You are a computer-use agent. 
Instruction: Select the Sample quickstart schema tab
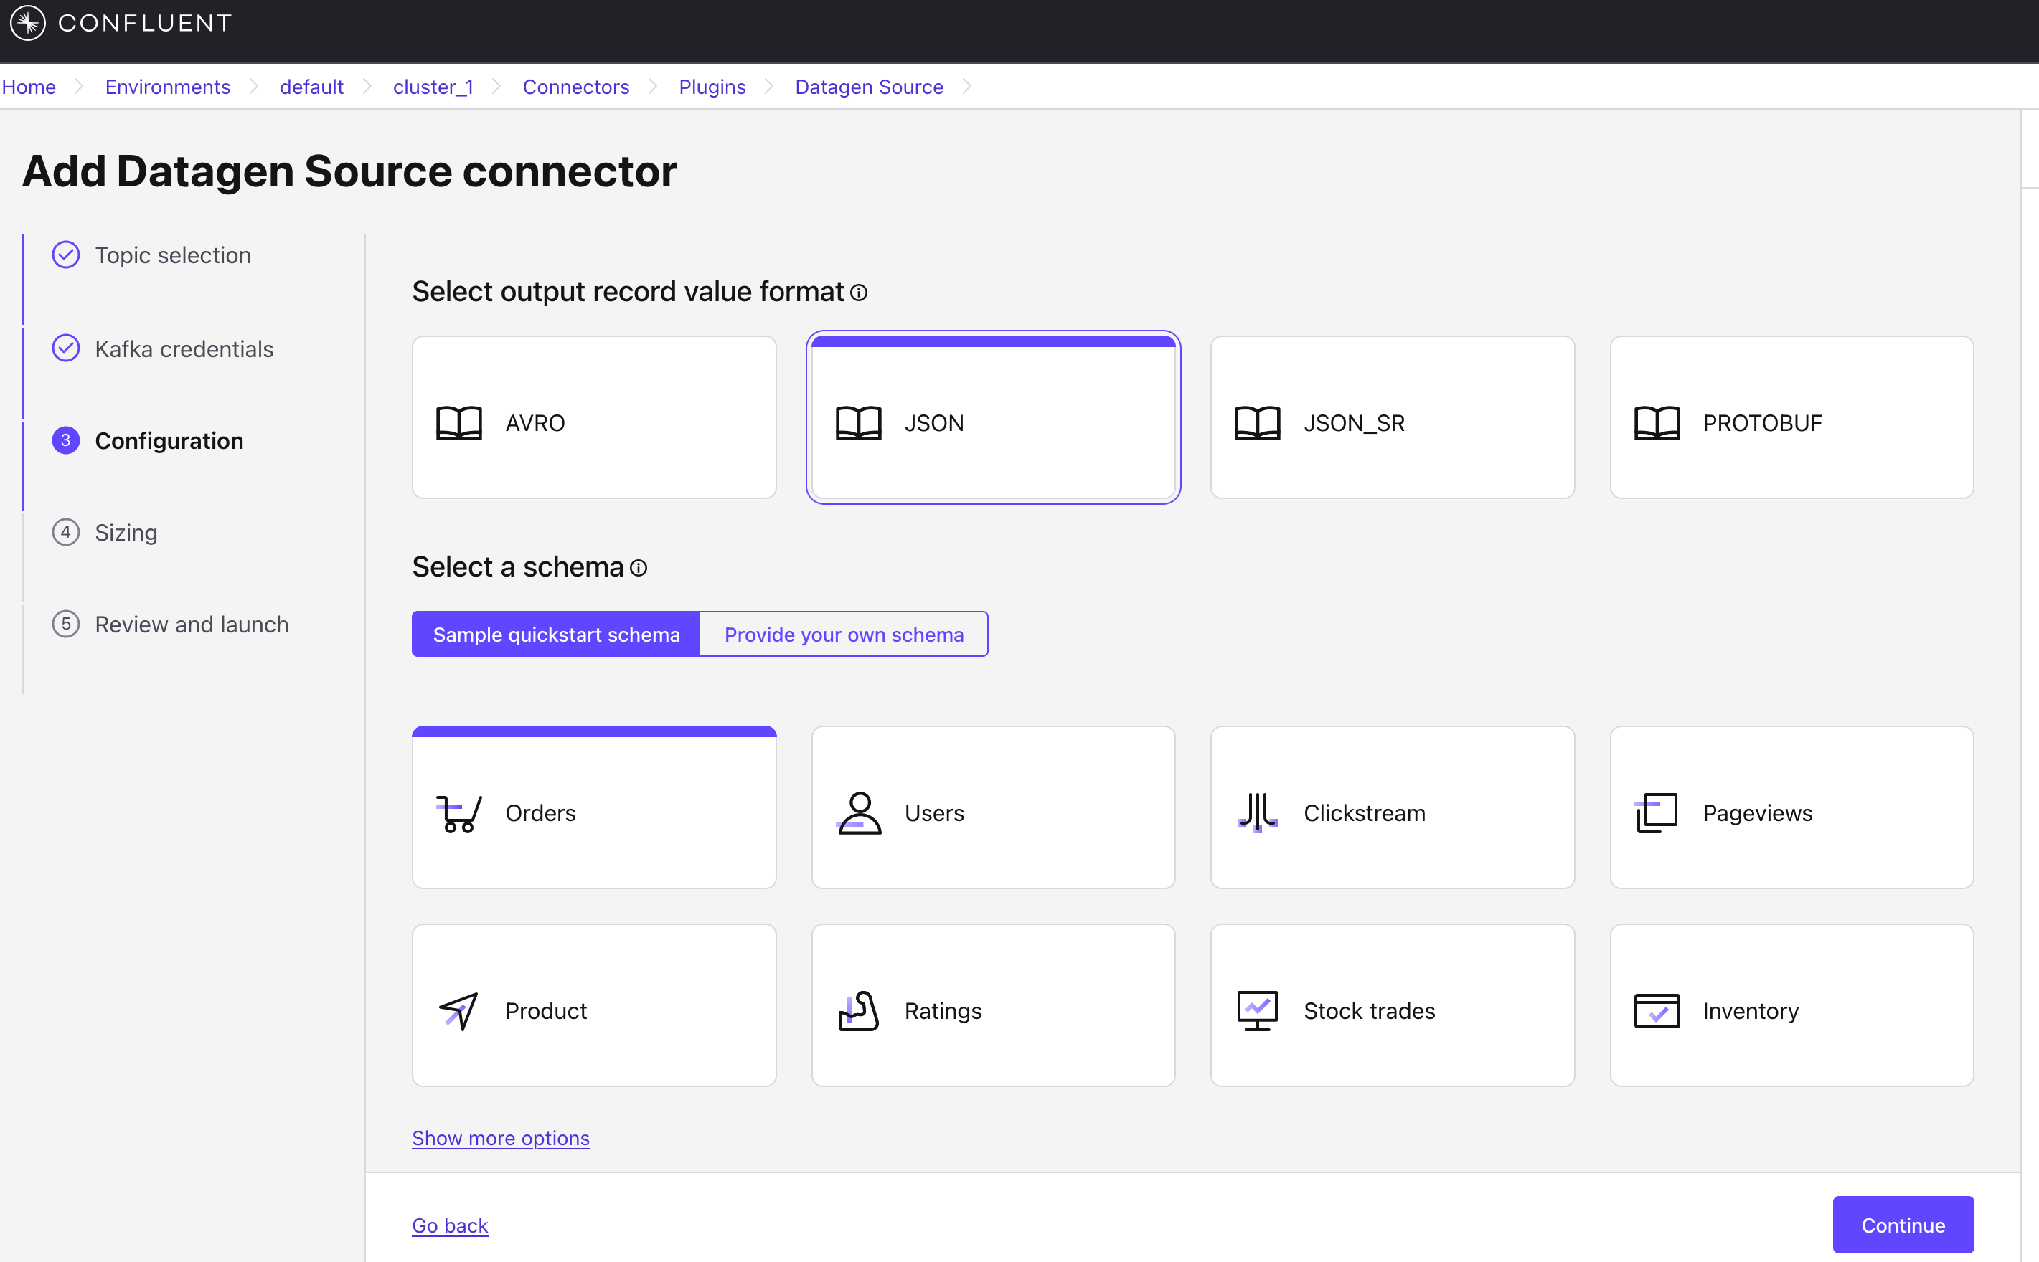click(555, 635)
